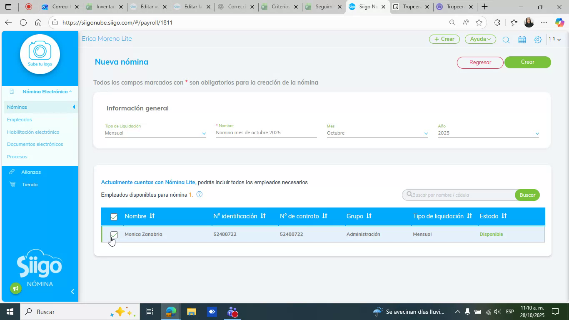Open Copilot icon in Edge toolbar
Screen dimensions: 569x320
click(559, 22)
